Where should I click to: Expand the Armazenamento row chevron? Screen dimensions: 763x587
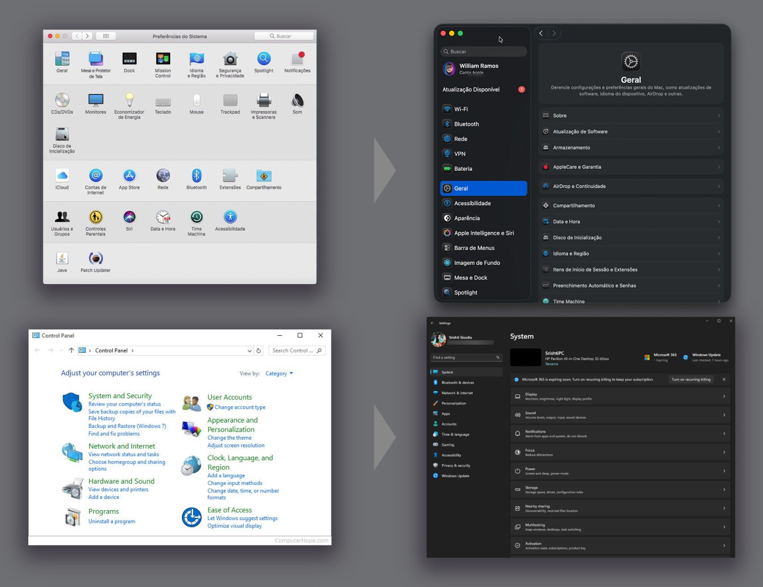pyautogui.click(x=718, y=147)
